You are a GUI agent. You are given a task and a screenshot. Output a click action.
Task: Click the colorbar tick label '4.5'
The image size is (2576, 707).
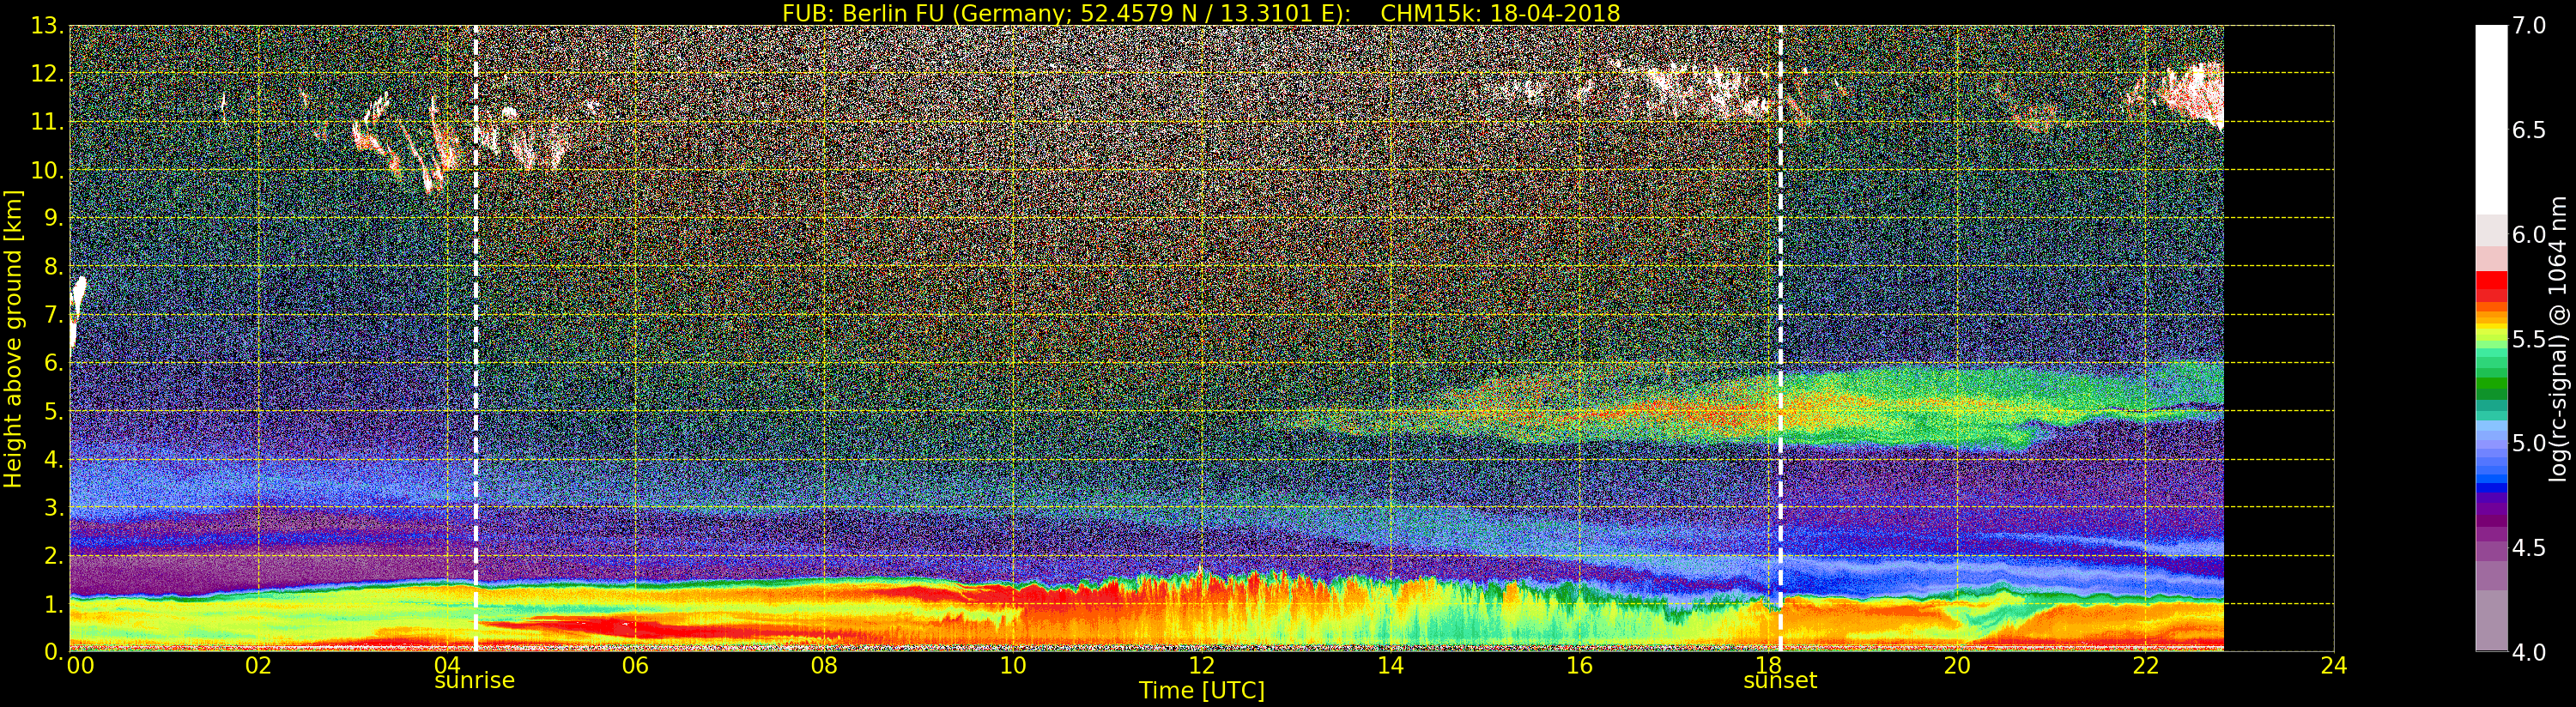click(x=2529, y=547)
